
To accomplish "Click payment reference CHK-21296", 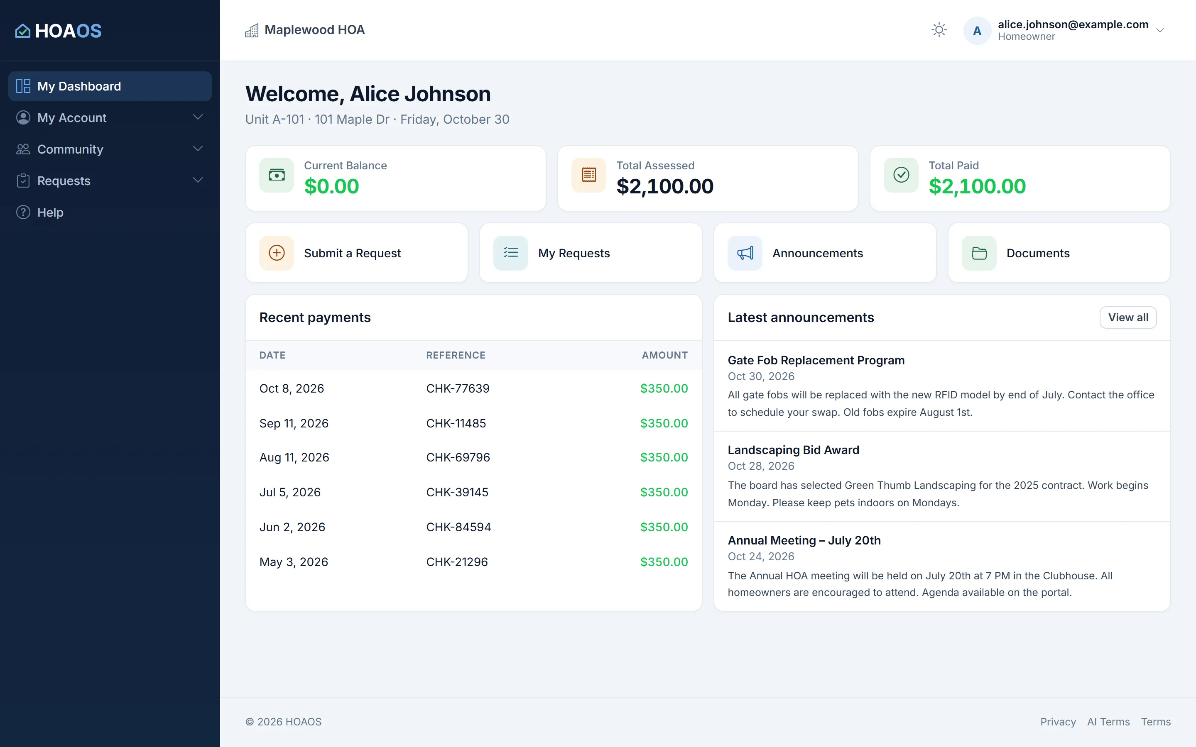I will coord(457,562).
